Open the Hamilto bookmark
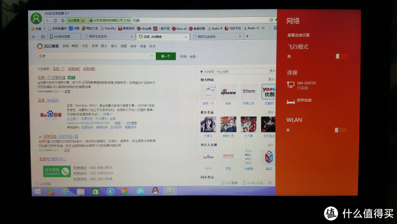Image resolution: width=397 pixels, height=224 pixels. point(109,29)
